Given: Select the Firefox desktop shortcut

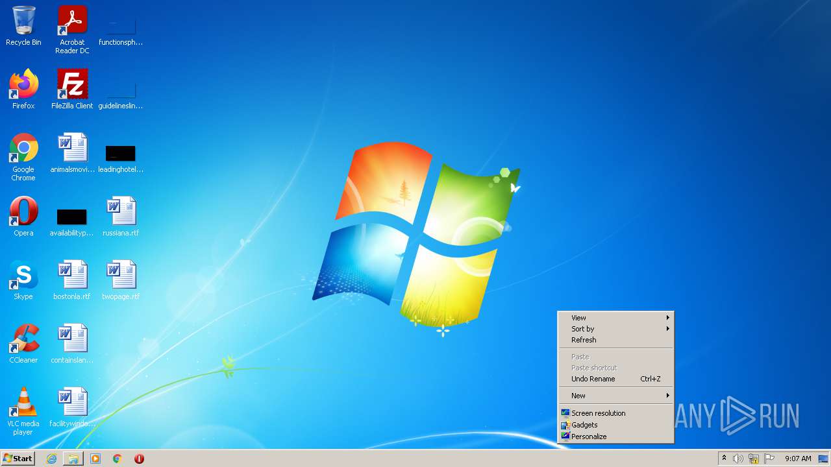Looking at the screenshot, I should pyautogui.click(x=23, y=90).
